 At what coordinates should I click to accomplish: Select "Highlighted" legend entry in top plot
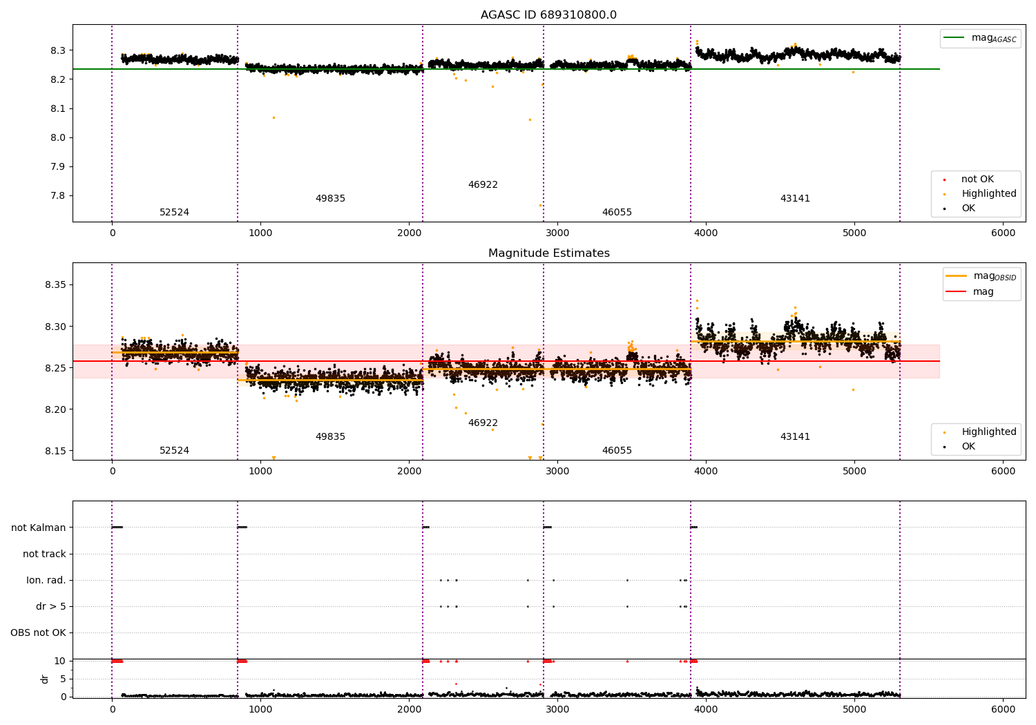tap(979, 194)
